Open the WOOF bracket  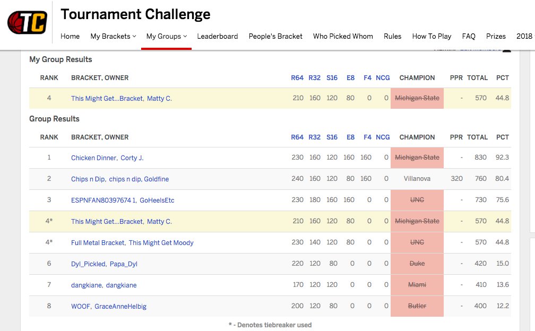(81, 306)
